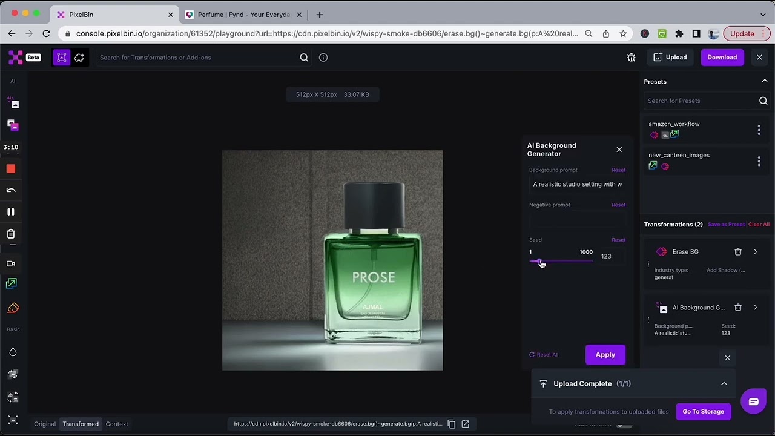Select the orange eraser tool in sidebar

(13, 308)
